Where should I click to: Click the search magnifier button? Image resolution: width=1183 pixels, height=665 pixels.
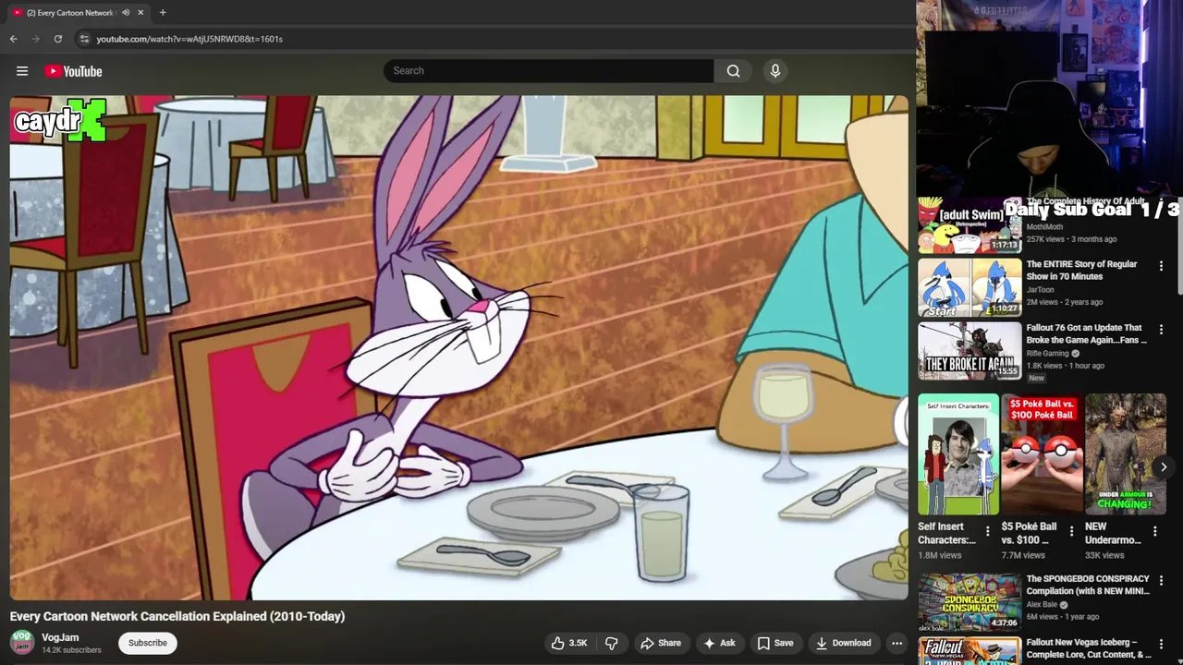pos(733,71)
